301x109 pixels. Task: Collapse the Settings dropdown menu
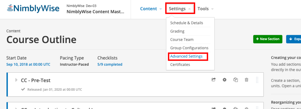180,9
